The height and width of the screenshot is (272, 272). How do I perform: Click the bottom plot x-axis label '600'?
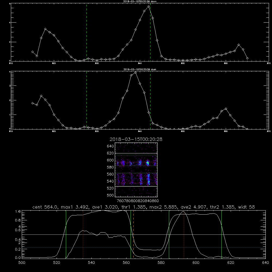point(196,263)
